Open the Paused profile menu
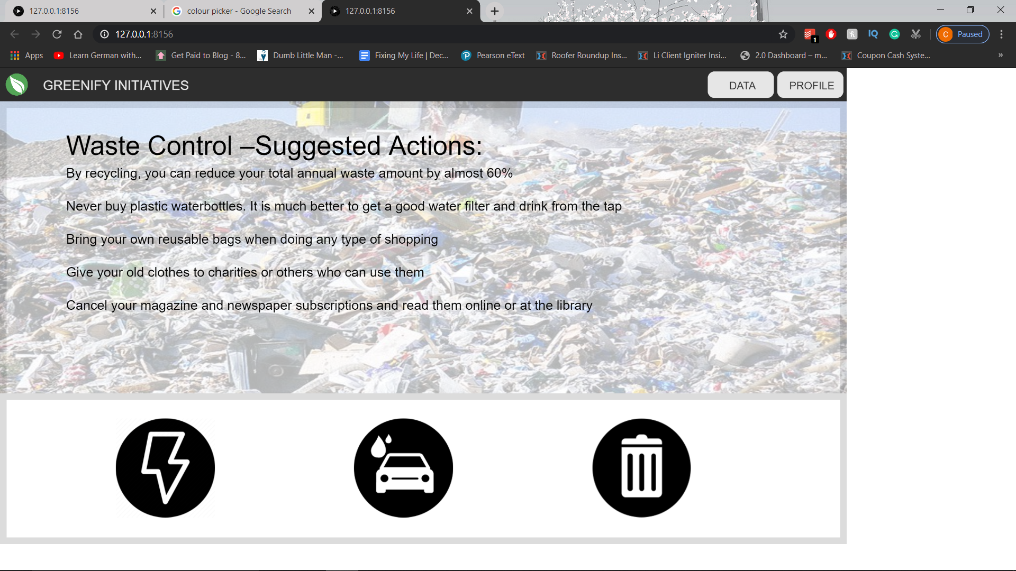Viewport: 1016px width, 571px height. click(x=963, y=34)
